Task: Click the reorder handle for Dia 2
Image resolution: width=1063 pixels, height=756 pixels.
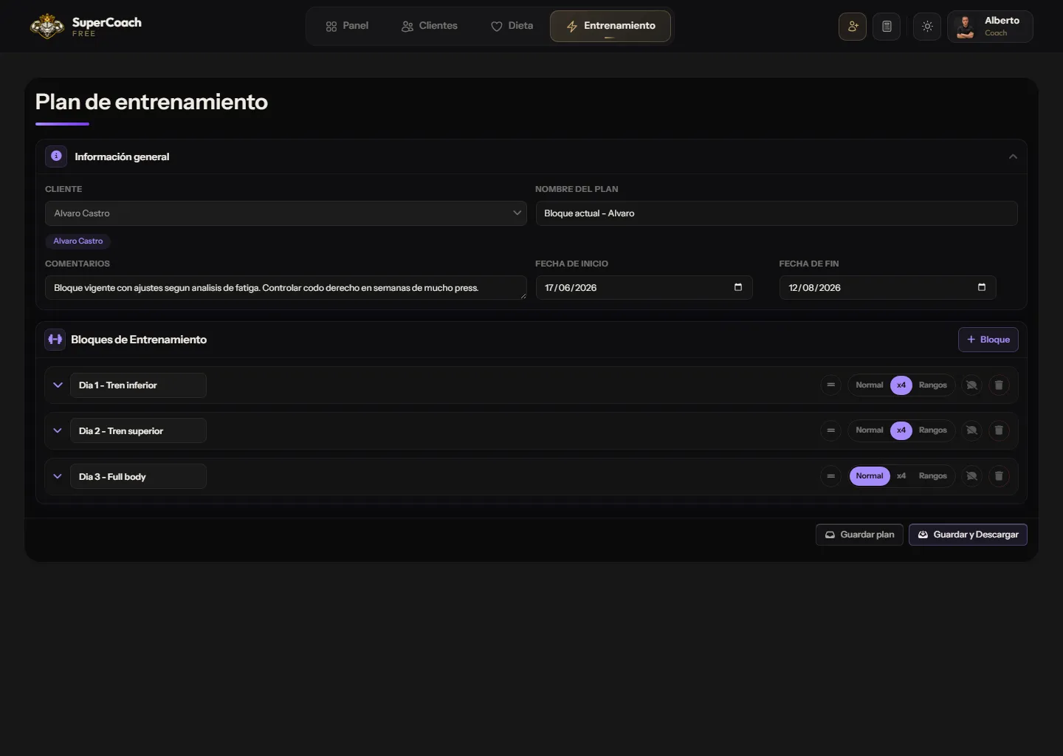Action: coord(830,430)
